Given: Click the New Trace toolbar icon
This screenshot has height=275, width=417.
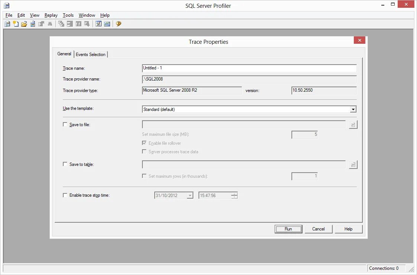Looking at the screenshot, I should click(x=7, y=24).
